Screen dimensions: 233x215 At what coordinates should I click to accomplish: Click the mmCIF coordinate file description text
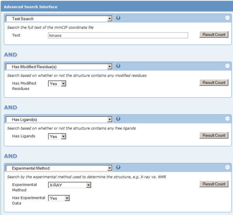pos(50,28)
